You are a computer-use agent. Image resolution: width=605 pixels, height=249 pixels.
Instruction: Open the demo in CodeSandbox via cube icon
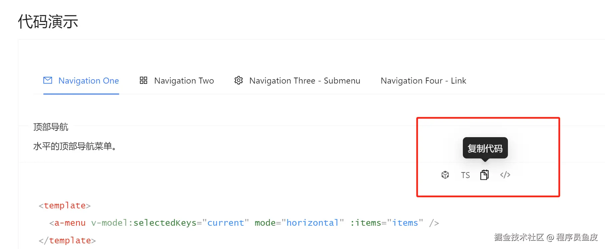(445, 175)
